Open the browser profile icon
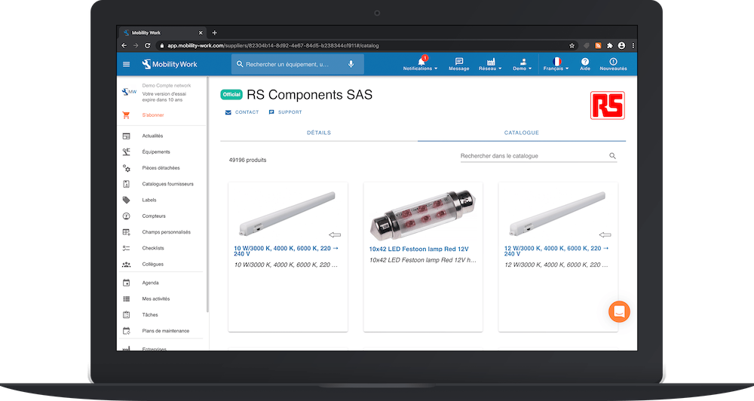The height and width of the screenshot is (401, 754). click(x=621, y=46)
